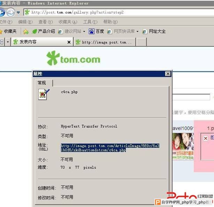The height and width of the screenshot is (207, 214).
Task: Click the browser Forward arrow button
Action: [11, 13]
